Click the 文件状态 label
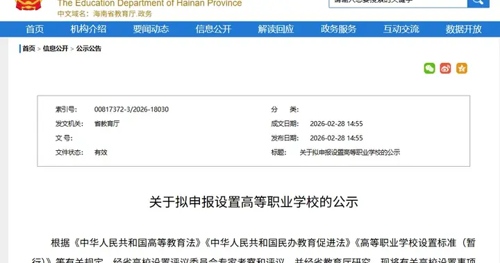Screen dimensions: 500x263 tap(69, 152)
